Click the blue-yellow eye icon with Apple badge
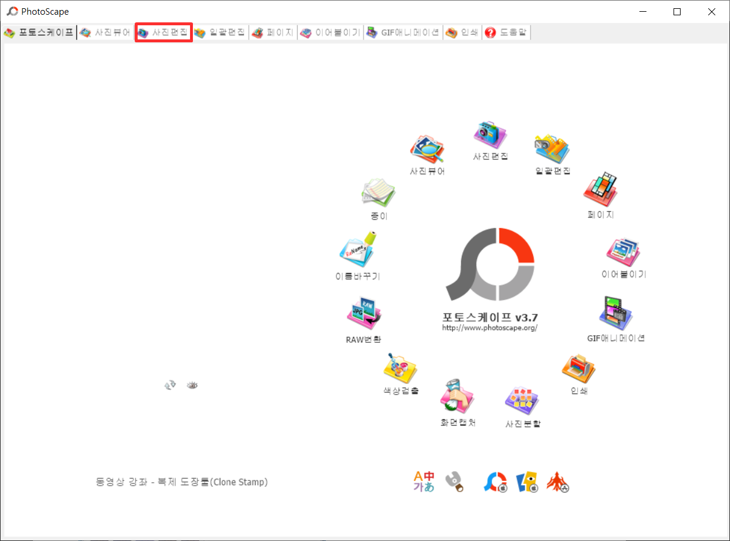This screenshot has width=730, height=541. click(526, 482)
